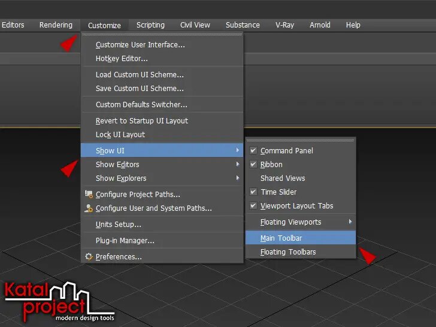The image size is (436, 327).
Task: Open the Arnold menu
Action: pos(320,25)
